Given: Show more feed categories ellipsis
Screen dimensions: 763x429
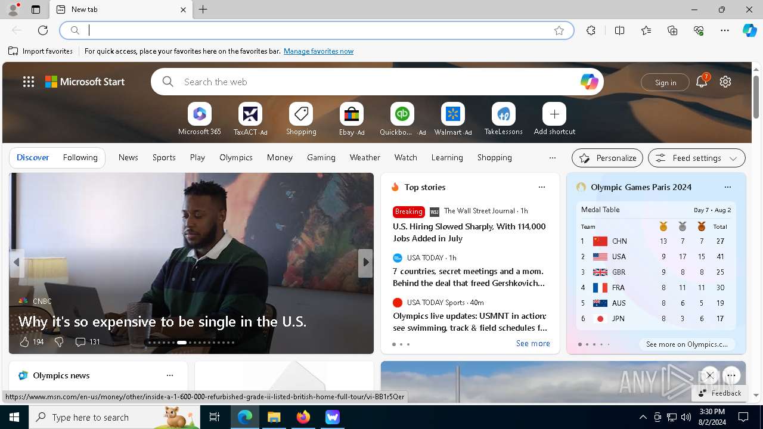Looking at the screenshot, I should [553, 158].
